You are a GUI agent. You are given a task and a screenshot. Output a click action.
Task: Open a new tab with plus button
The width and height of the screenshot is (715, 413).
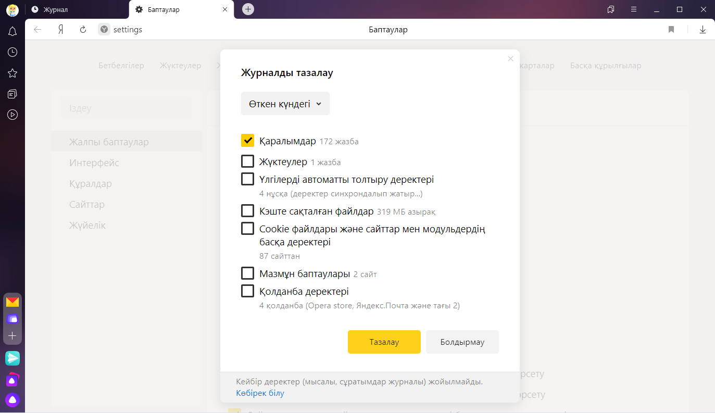248,9
